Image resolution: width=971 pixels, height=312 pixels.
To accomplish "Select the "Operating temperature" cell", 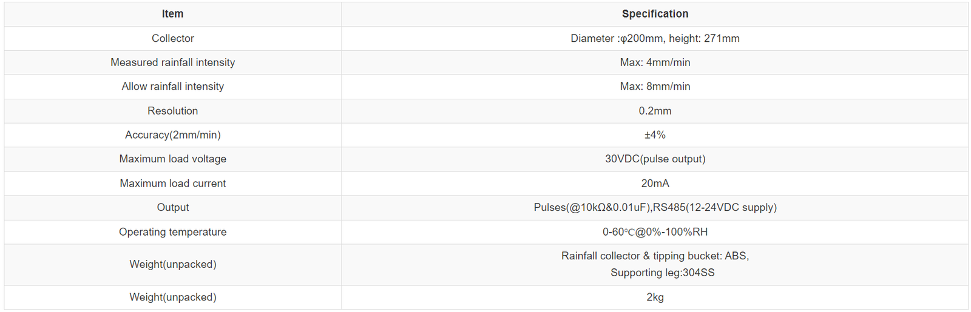I will pyautogui.click(x=172, y=232).
